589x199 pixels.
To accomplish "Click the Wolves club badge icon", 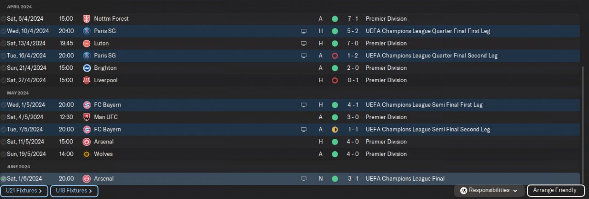I will tap(86, 154).
